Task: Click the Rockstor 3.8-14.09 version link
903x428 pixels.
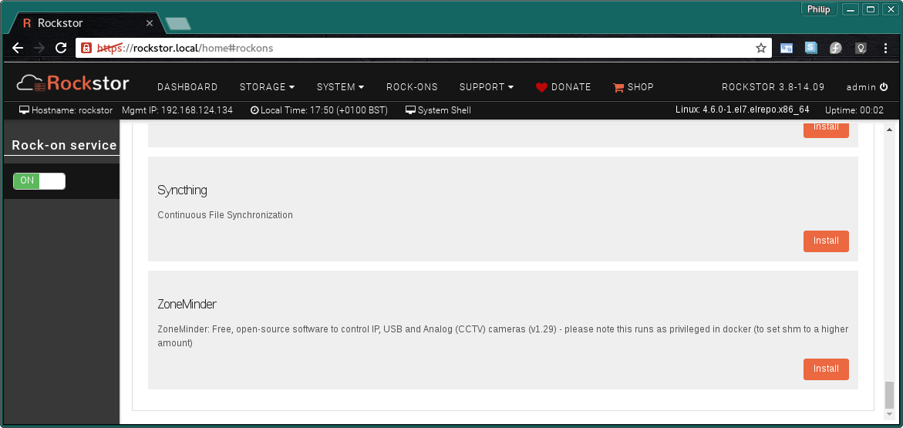Action: tap(773, 87)
